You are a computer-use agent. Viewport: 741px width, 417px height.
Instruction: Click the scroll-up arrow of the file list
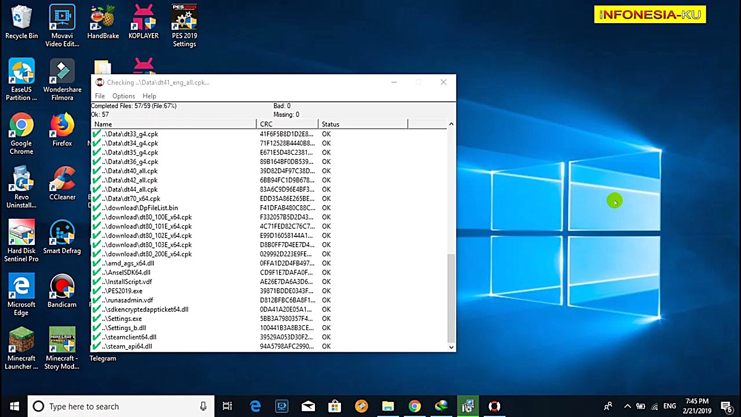[451, 123]
